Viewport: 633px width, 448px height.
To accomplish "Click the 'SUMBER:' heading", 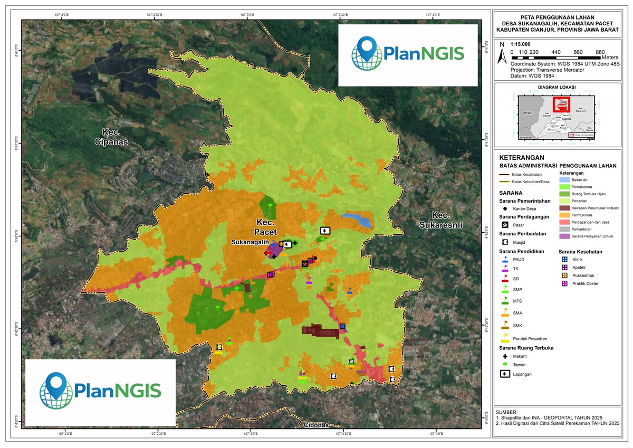I will tap(507, 412).
